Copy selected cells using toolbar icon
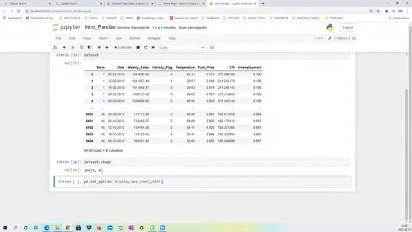Screen dimensions: 412x232 point(82,47)
